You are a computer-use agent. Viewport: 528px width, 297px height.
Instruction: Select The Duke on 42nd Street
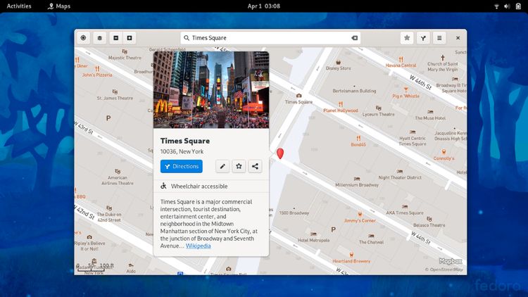pos(109,217)
